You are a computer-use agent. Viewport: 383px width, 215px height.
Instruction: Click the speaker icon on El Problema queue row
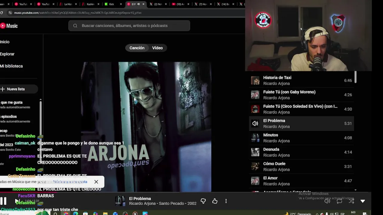255,123
